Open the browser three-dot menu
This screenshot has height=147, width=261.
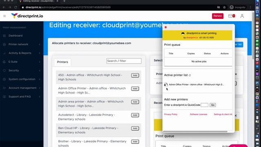pyautogui.click(x=250, y=7)
